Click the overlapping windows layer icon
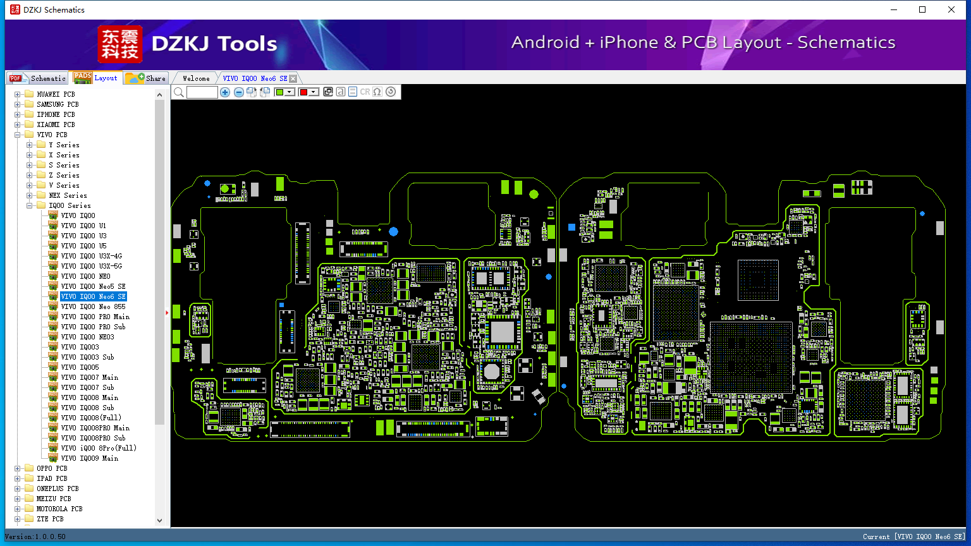 click(328, 92)
